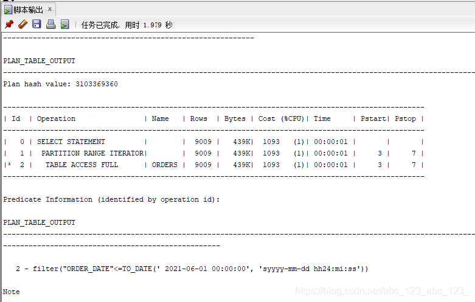Image resolution: width=475 pixels, height=302 pixels.
Task: Click the Id column header
Action: pyautogui.click(x=16, y=118)
